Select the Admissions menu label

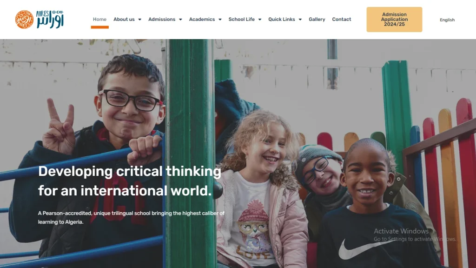pyautogui.click(x=162, y=19)
